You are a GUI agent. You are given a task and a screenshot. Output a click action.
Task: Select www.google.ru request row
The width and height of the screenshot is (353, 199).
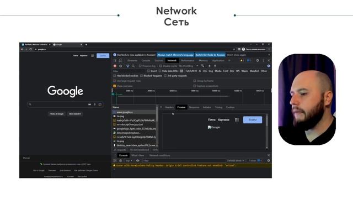point(134,112)
